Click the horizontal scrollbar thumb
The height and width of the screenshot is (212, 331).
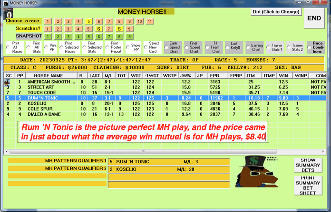[x=143, y=151]
